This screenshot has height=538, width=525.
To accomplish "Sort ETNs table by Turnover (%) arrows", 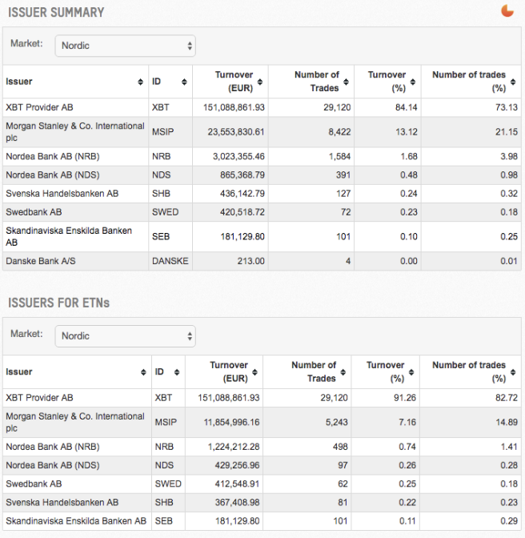I will coord(411,372).
